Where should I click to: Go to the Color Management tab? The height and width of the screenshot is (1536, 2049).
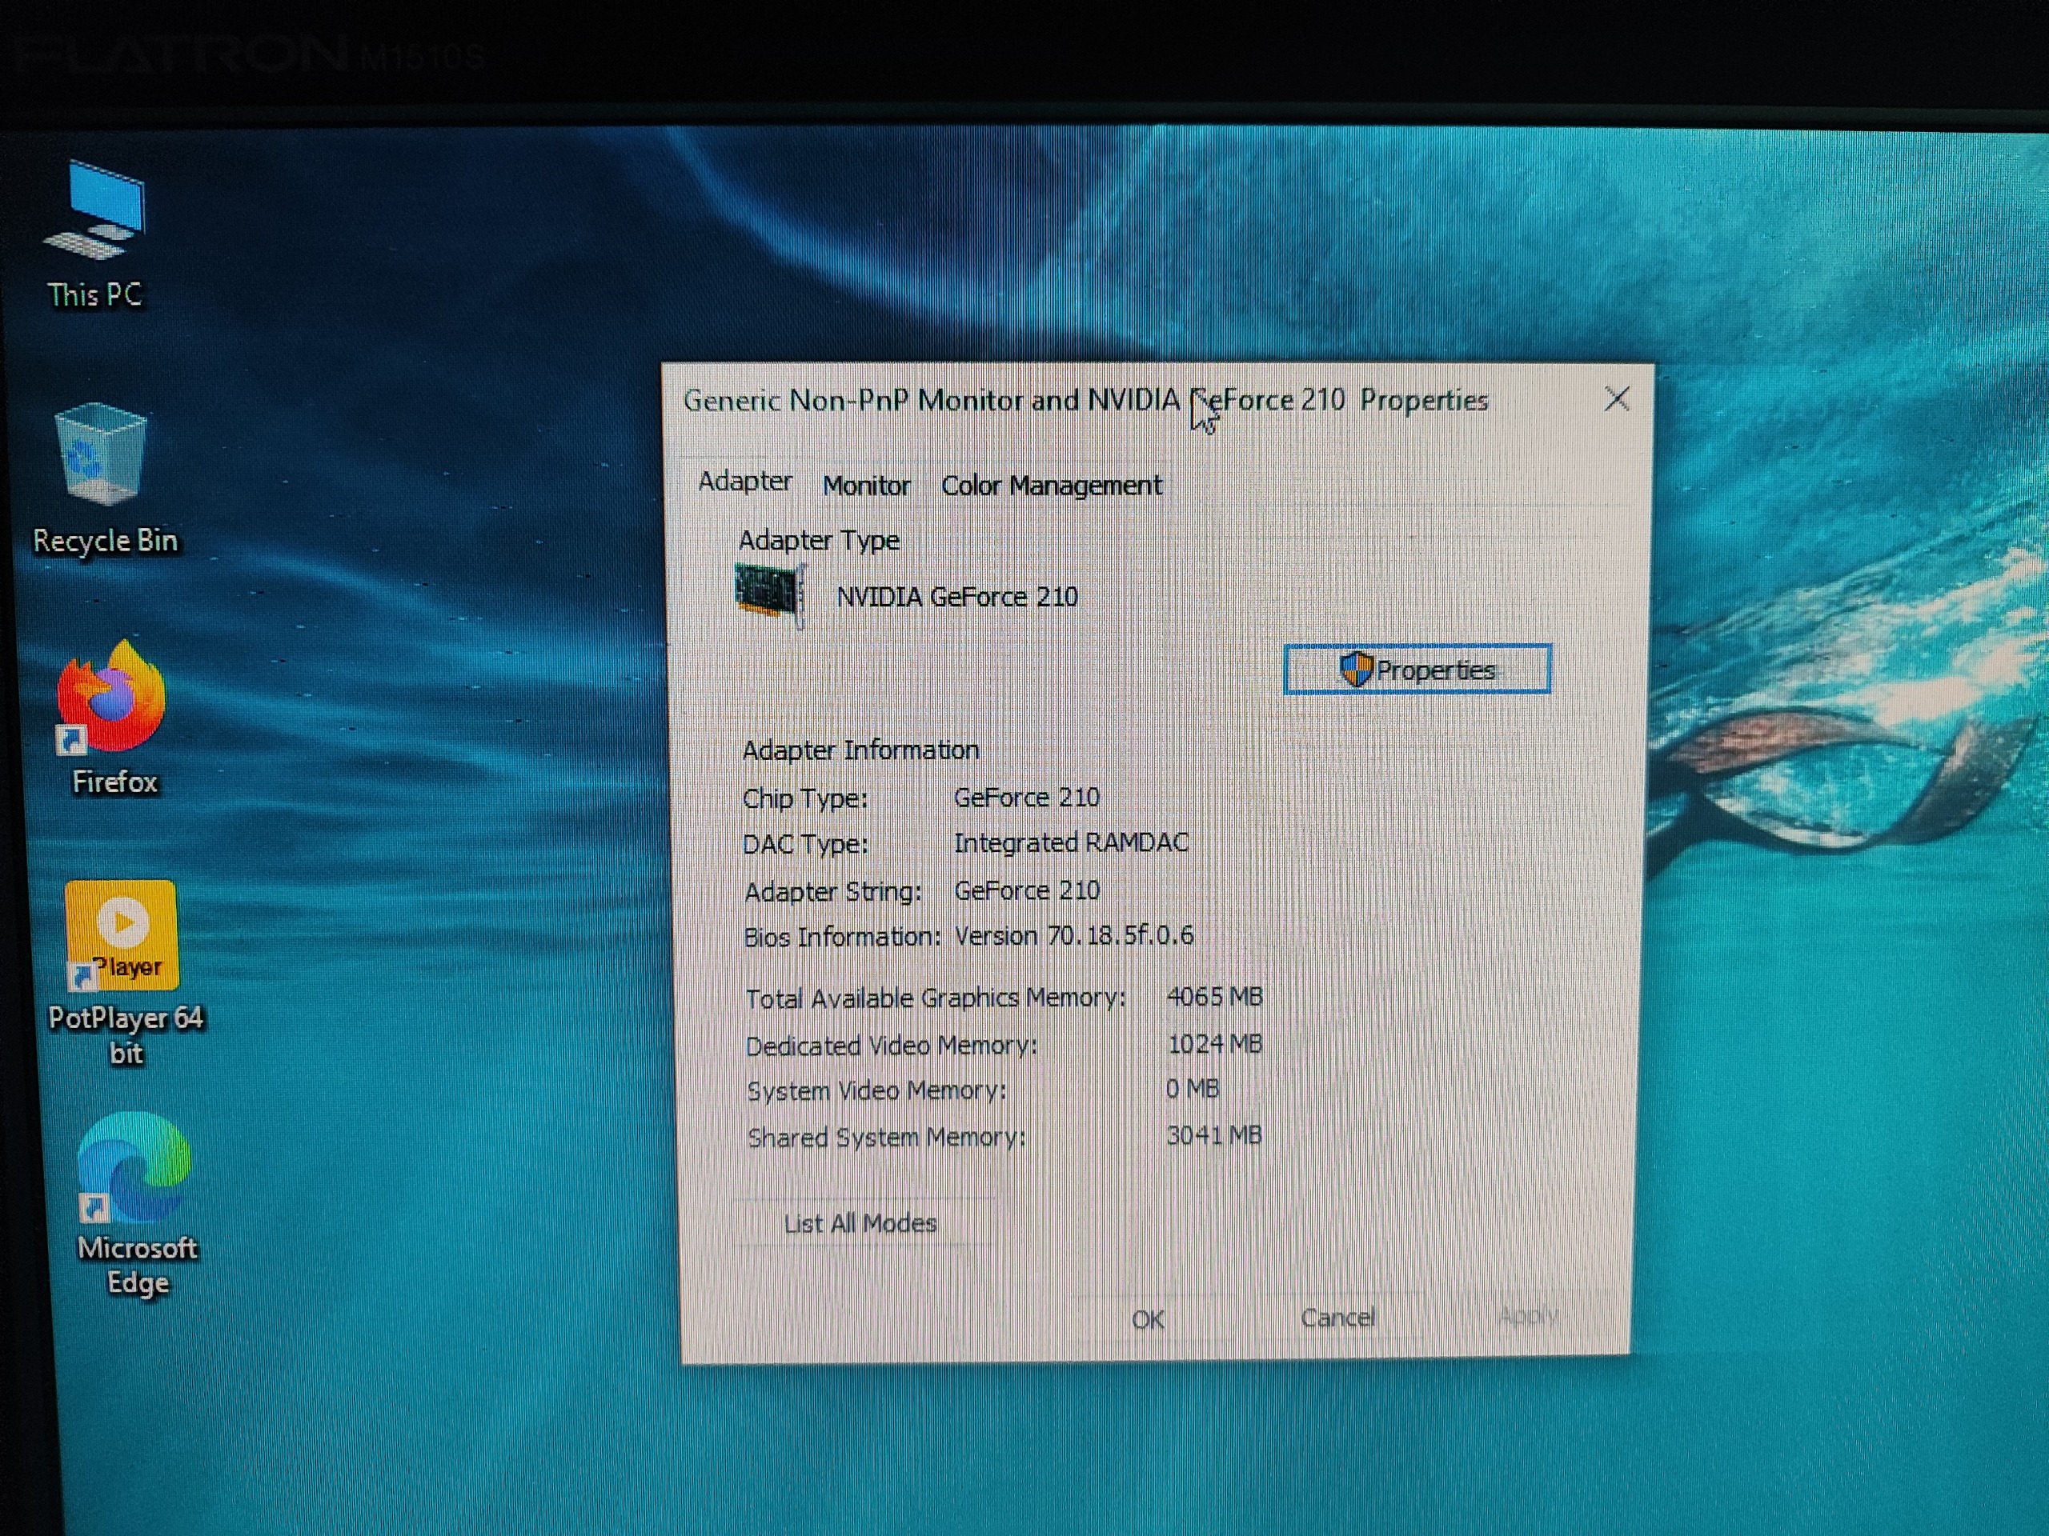1052,485
